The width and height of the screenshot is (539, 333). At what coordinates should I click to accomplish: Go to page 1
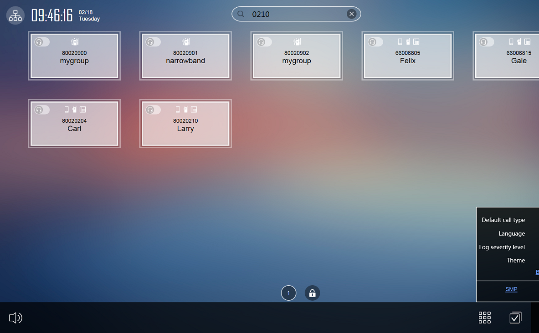click(x=288, y=293)
